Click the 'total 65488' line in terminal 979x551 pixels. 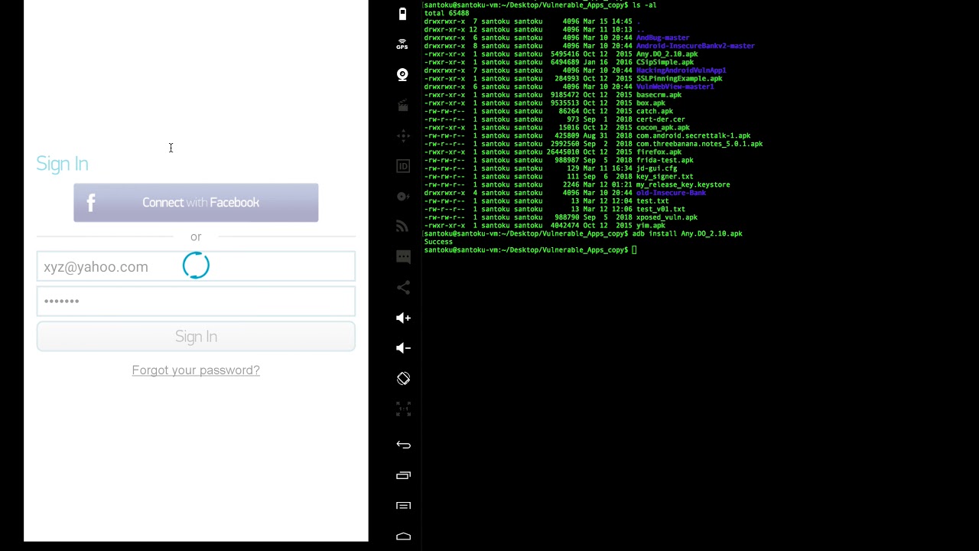pyautogui.click(x=447, y=13)
